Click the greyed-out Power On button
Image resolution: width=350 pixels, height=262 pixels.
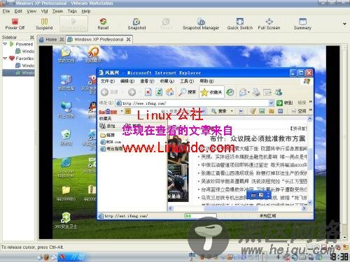(73, 24)
